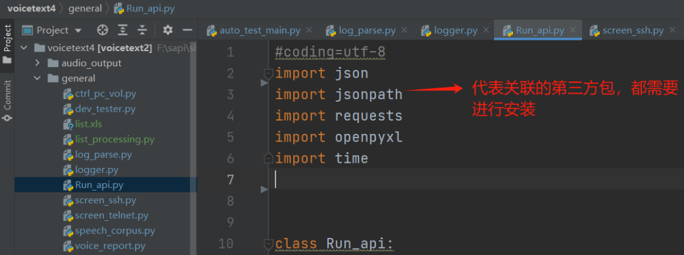Close the logger.py editor tab
The image size is (684, 255).
(x=486, y=30)
